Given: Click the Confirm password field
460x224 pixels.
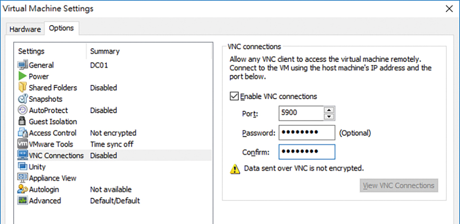Looking at the screenshot, I should 306,152.
